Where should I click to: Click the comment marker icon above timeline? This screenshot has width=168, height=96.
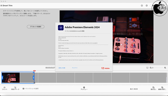[147, 68]
